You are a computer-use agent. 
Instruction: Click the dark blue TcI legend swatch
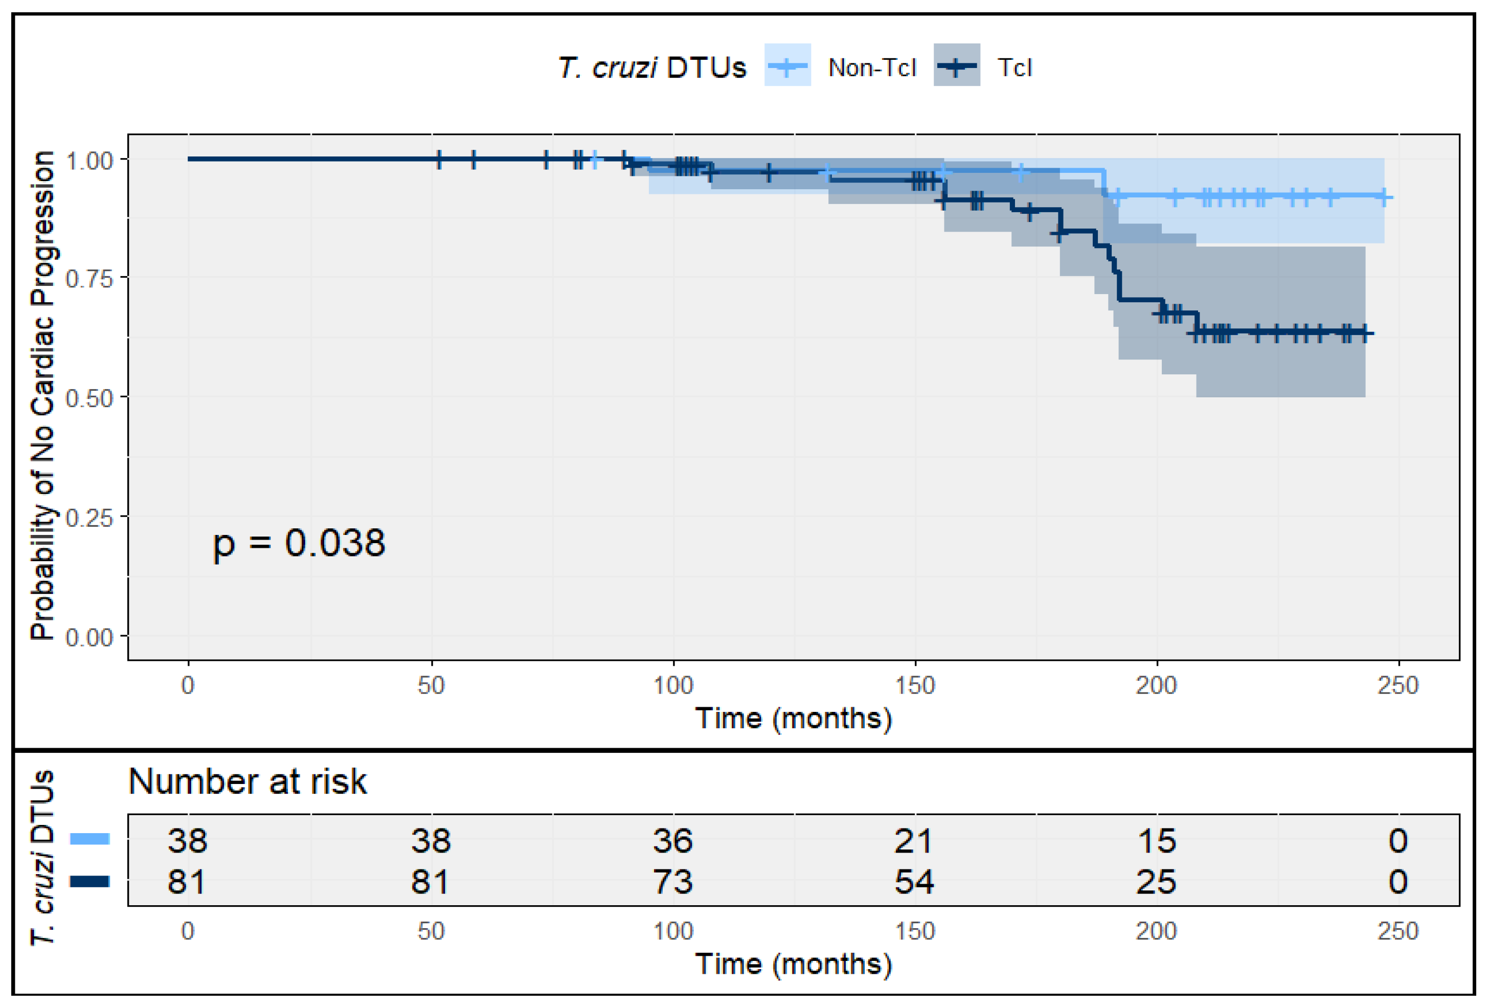957,64
